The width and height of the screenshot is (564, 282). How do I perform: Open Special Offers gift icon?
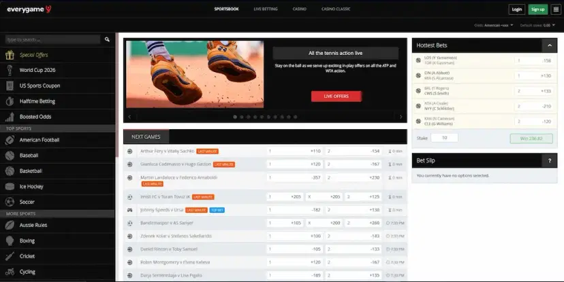(10, 55)
